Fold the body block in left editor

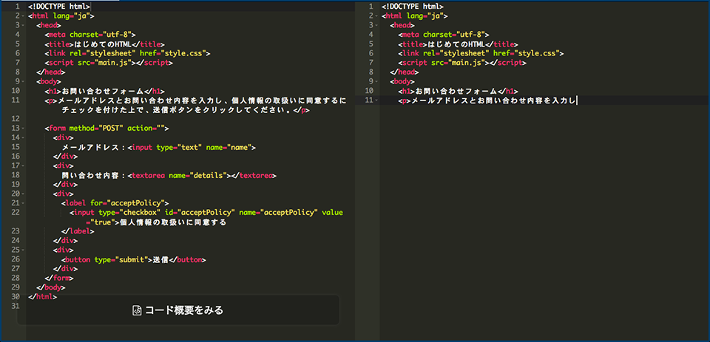[x=22, y=81]
